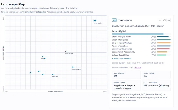The height and width of the screenshot is (110, 178).
Task: Click the Agent Integration label
Action: point(120,46)
